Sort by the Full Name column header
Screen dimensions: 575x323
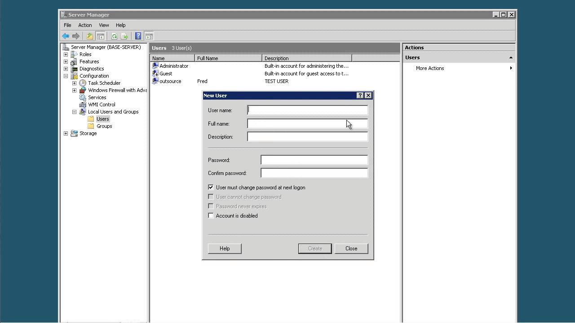tap(228, 58)
